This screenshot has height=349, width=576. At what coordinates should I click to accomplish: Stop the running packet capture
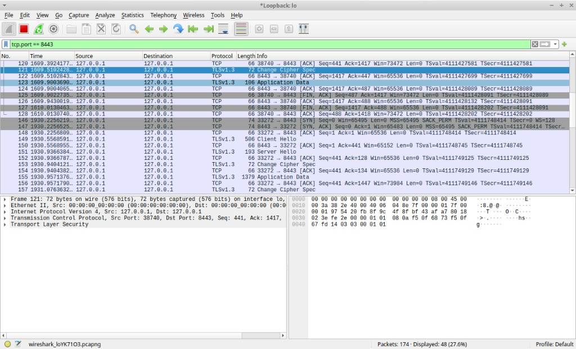pyautogui.click(x=24, y=29)
